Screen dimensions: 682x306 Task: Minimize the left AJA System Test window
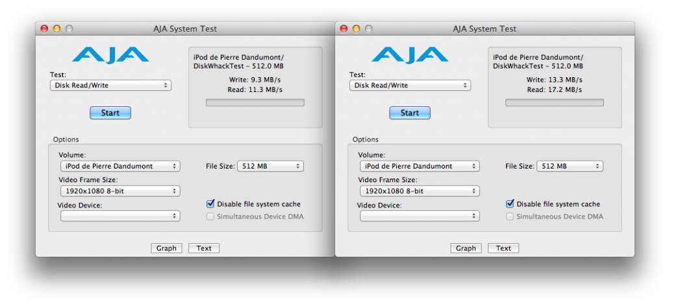pyautogui.click(x=57, y=29)
